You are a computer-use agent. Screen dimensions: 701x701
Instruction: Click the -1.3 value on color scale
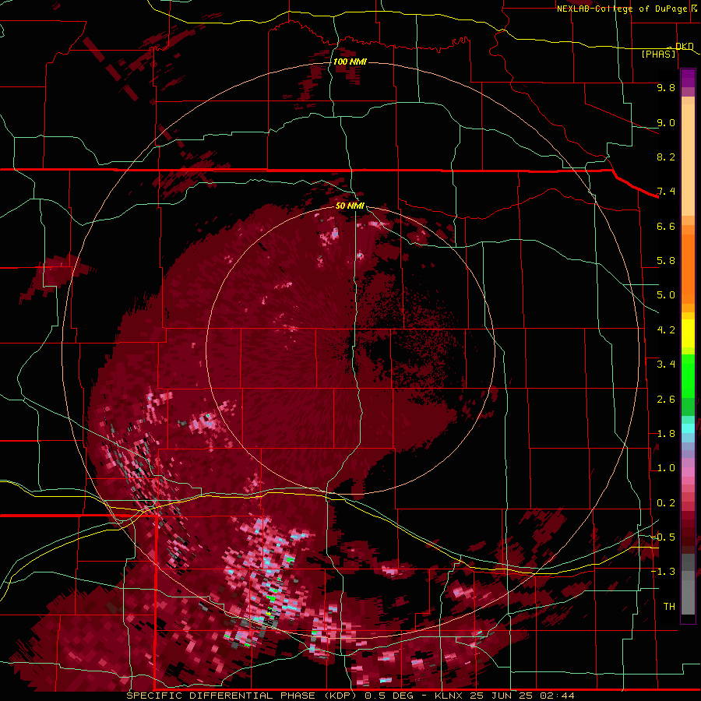coord(663,572)
